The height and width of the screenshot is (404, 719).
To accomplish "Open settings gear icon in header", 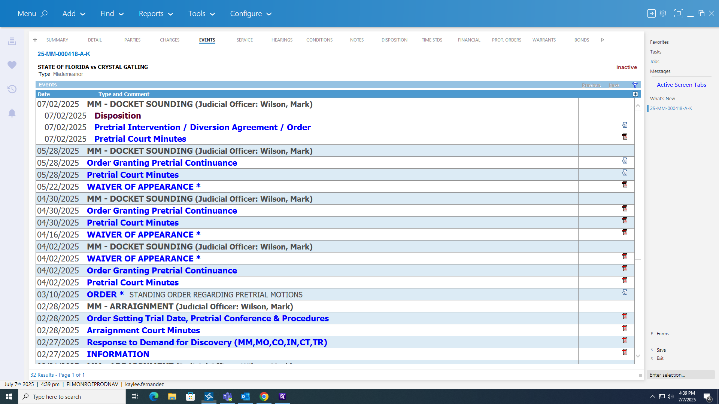I will tap(663, 13).
